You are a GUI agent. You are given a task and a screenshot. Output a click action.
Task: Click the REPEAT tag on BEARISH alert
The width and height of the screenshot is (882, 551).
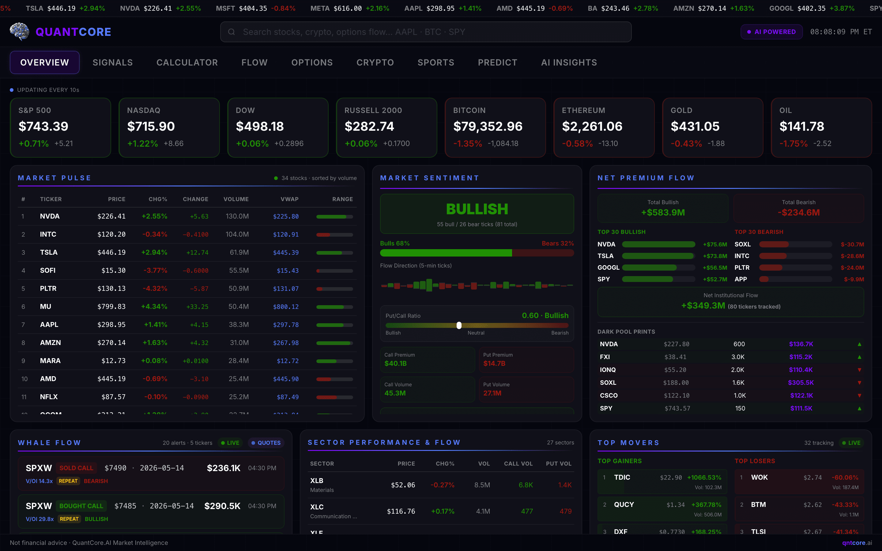pyautogui.click(x=68, y=481)
